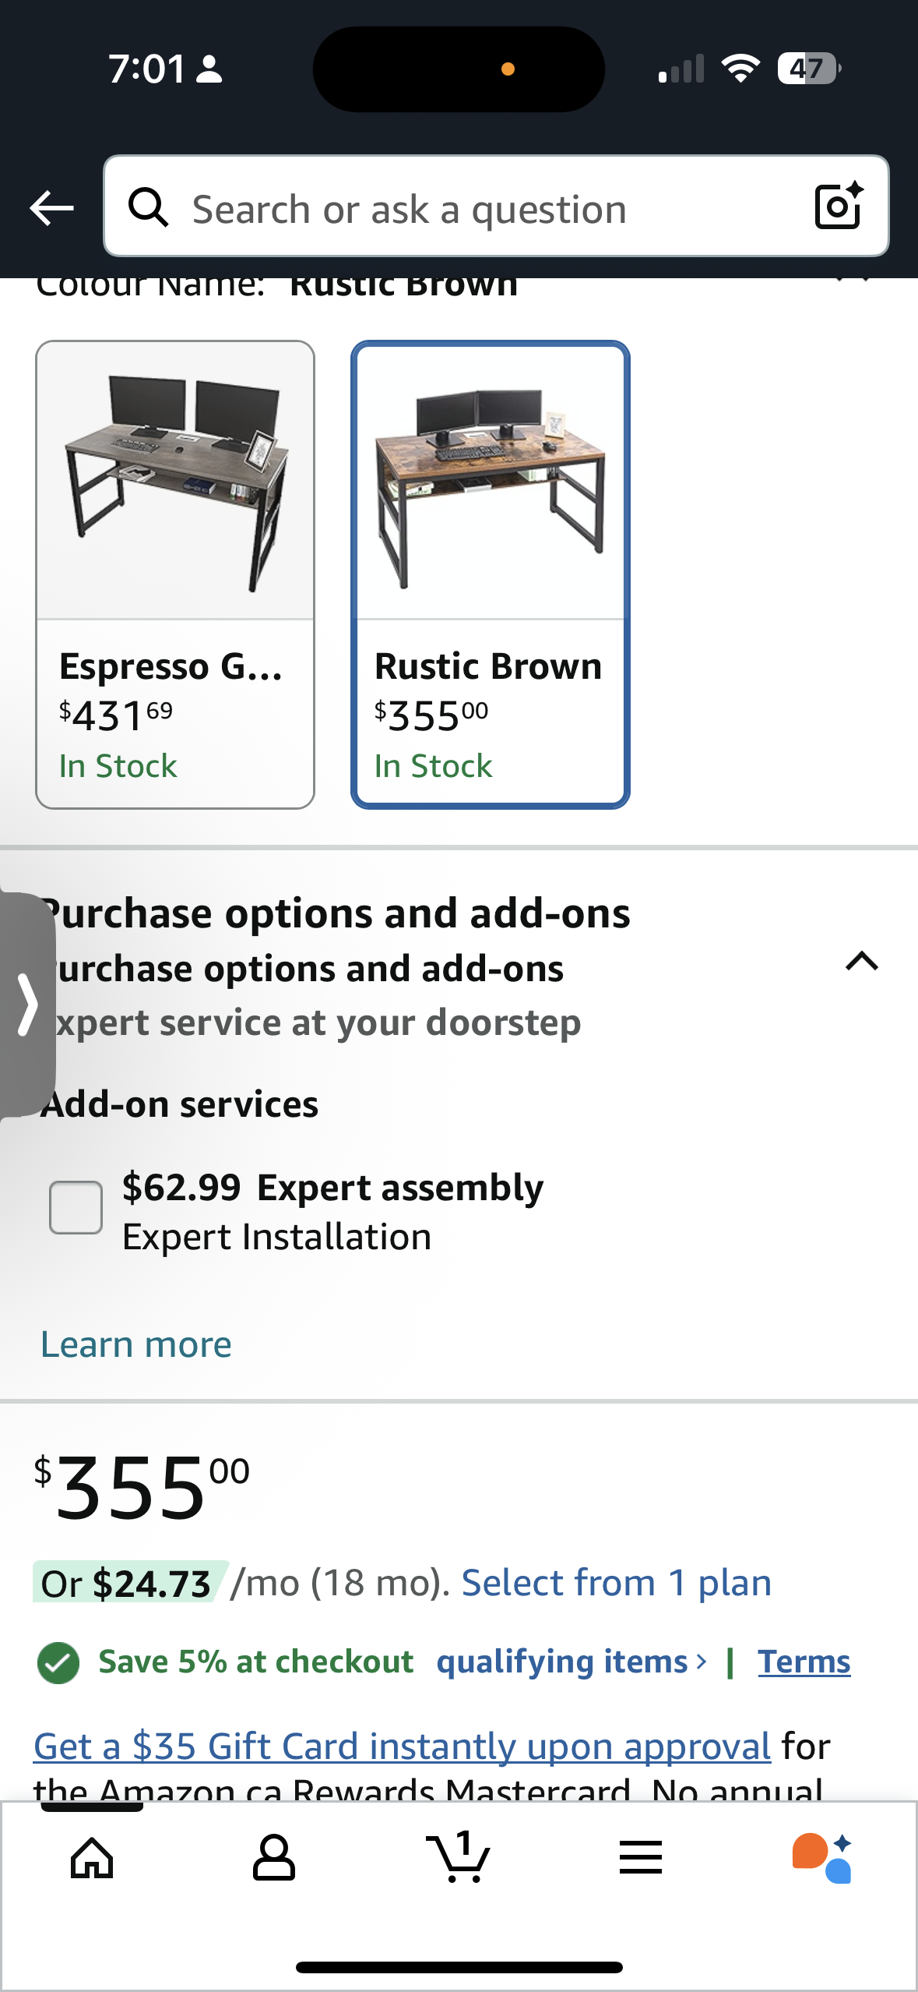Image resolution: width=918 pixels, height=1992 pixels.
Task: Open account profile icon
Action: (x=274, y=1858)
